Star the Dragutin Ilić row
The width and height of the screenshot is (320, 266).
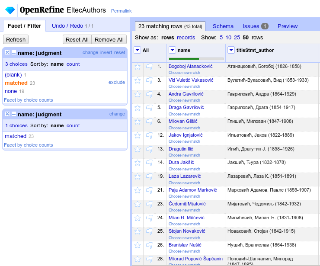pos(138,149)
